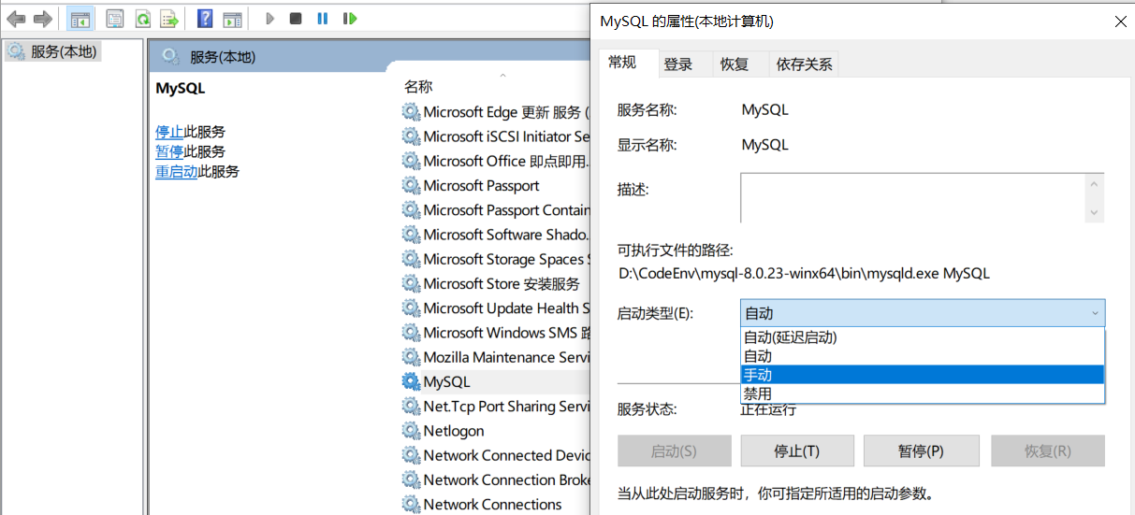Image resolution: width=1135 pixels, height=515 pixels.
Task: Click the Pause Service toolbar icon
Action: (x=323, y=19)
